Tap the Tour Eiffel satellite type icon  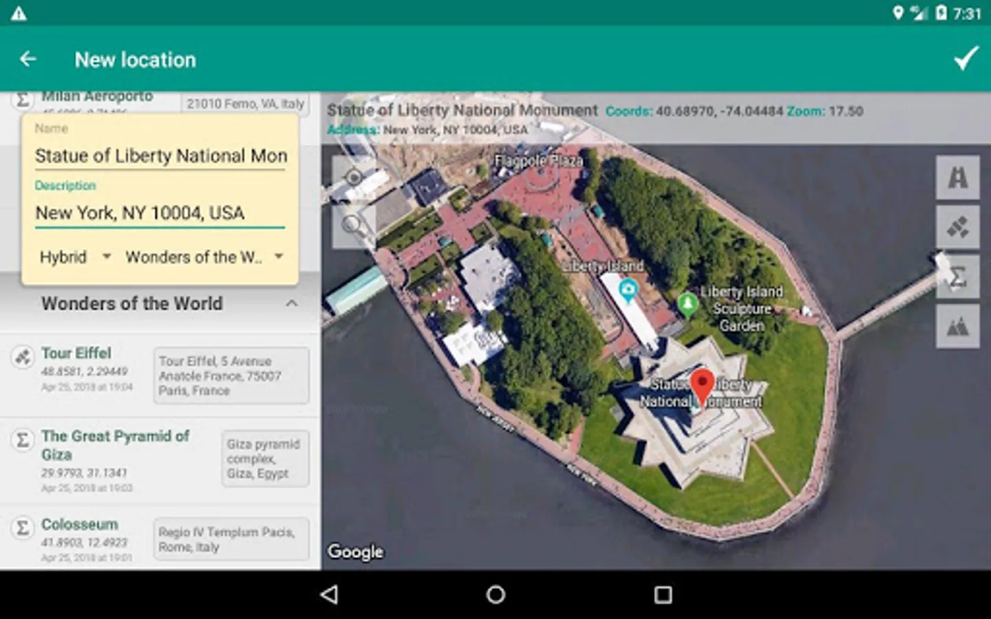pos(23,356)
